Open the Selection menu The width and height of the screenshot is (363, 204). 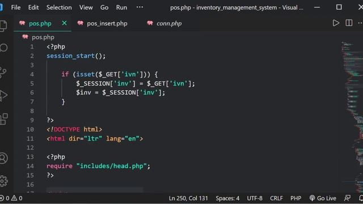pyautogui.click(x=59, y=7)
